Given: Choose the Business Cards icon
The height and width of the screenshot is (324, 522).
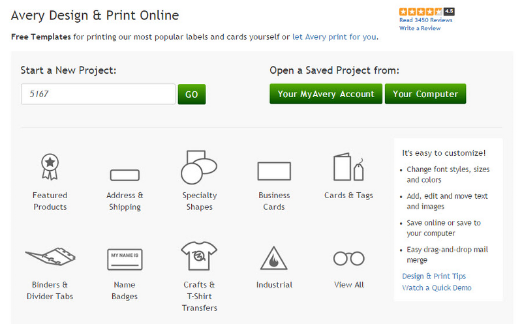Looking at the screenshot, I should point(274,171).
